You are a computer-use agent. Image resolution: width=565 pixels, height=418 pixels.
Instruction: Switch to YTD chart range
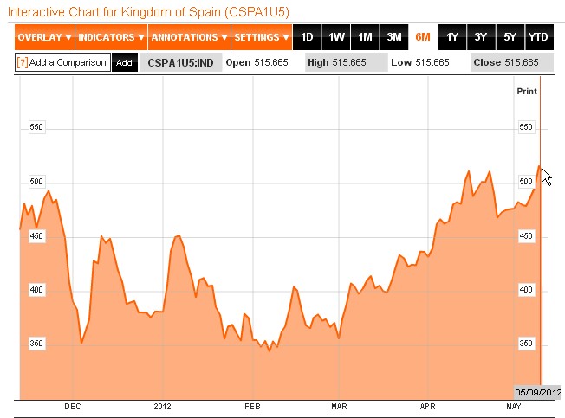[x=538, y=37]
